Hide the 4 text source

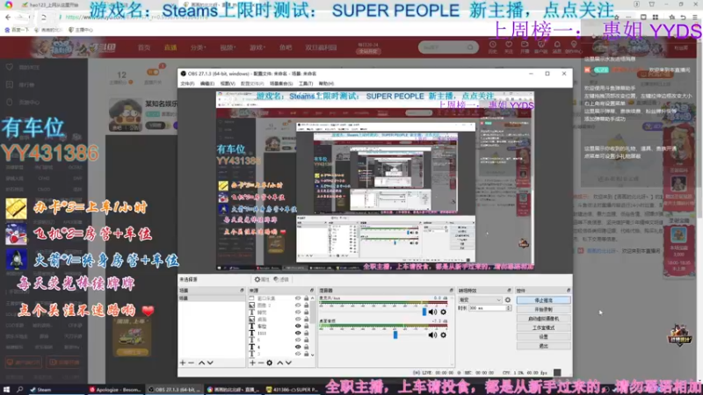tap(298, 347)
